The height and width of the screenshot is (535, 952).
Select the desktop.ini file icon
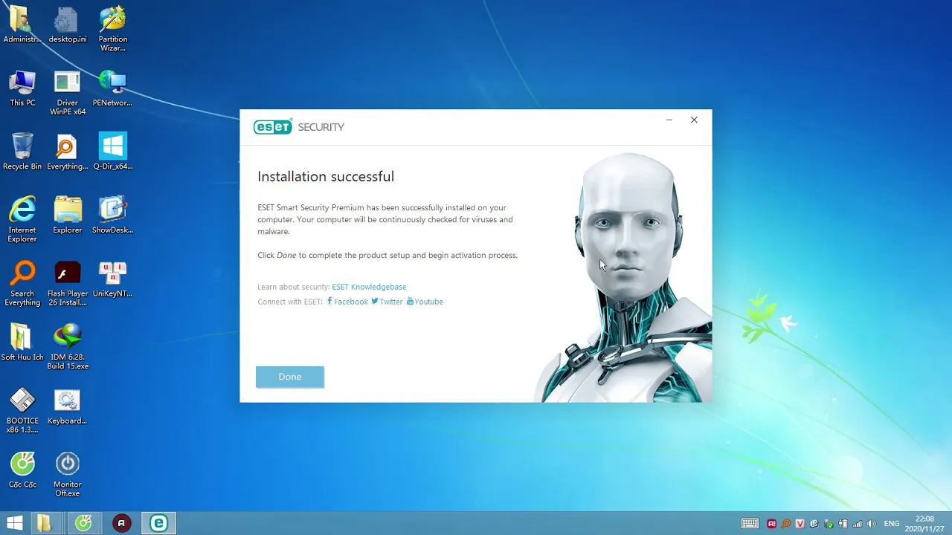tap(68, 25)
